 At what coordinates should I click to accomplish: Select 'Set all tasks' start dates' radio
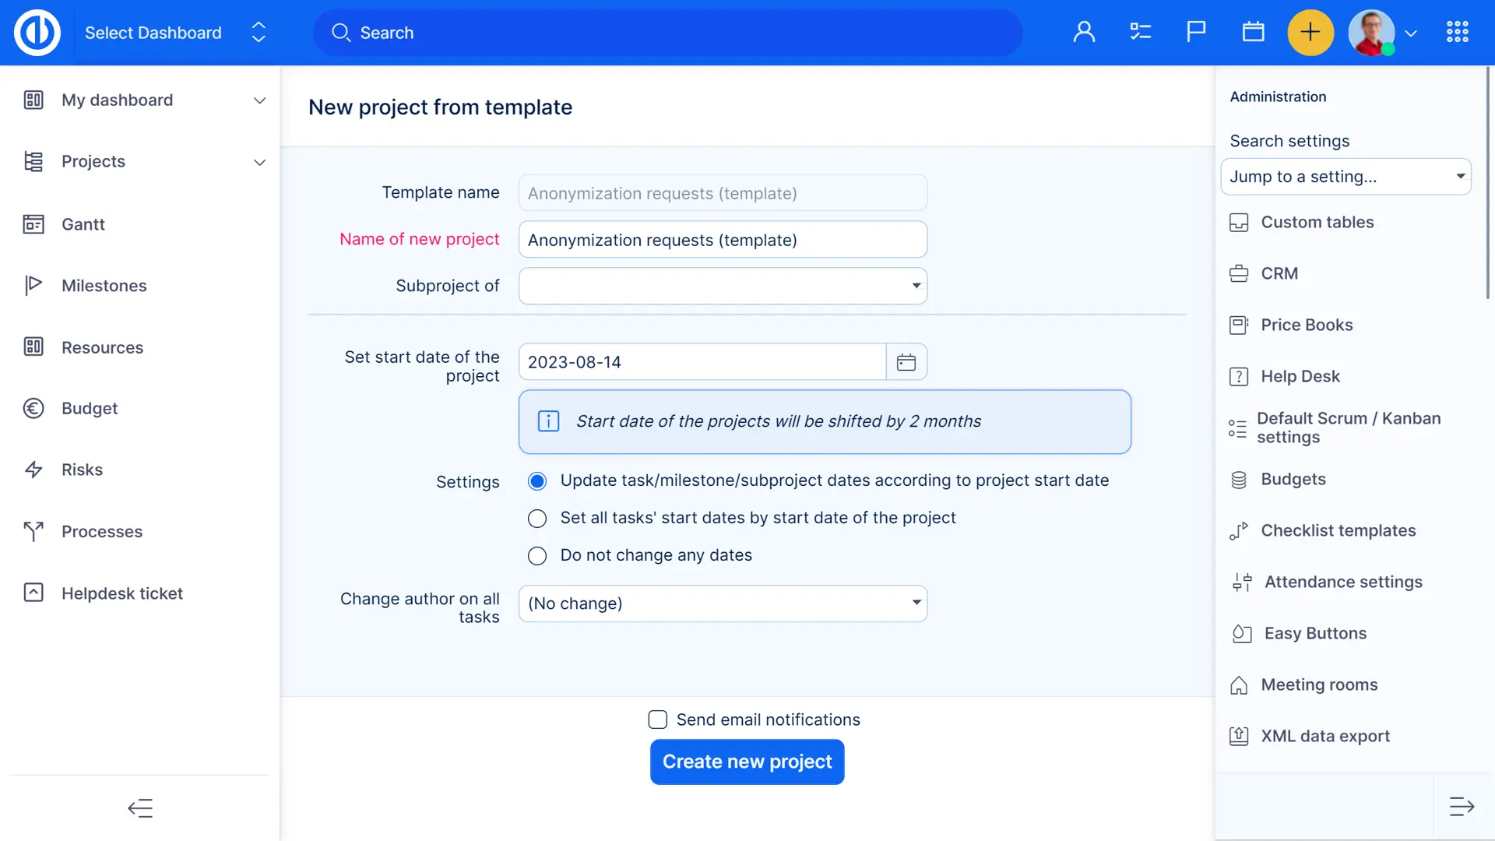tap(537, 519)
